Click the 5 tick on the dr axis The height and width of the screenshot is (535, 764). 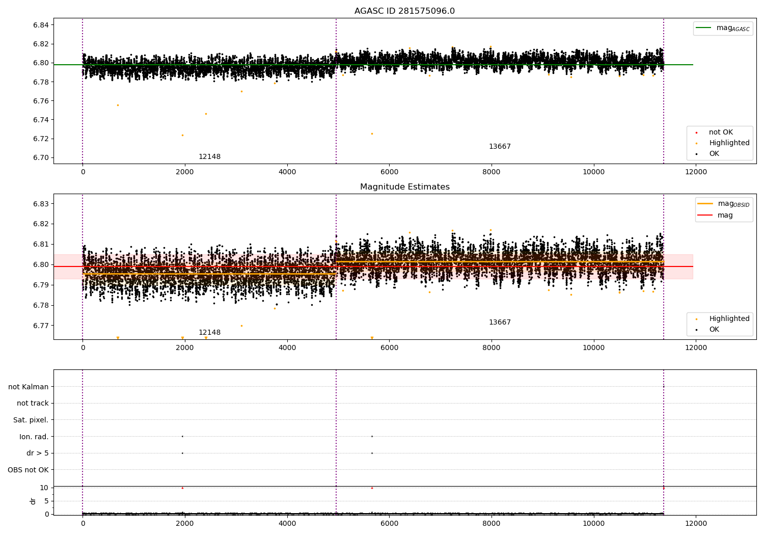[47, 501]
